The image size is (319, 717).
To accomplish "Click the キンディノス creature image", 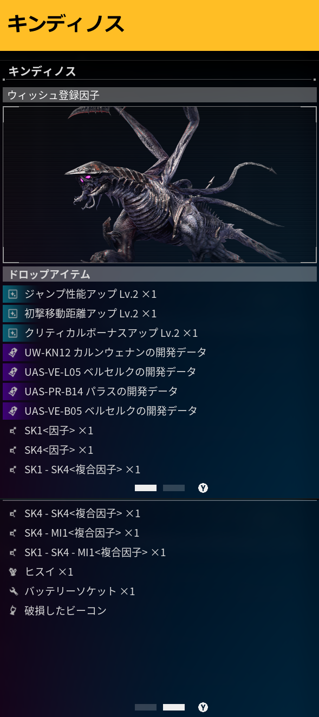I will click(x=160, y=185).
